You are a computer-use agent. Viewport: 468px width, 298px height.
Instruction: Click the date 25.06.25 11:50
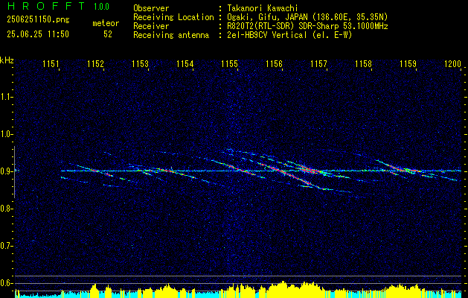click(x=38, y=34)
